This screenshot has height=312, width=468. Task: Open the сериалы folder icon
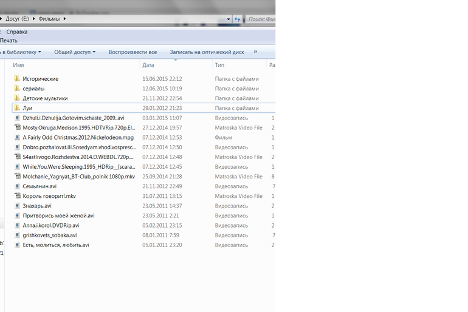[x=17, y=89]
